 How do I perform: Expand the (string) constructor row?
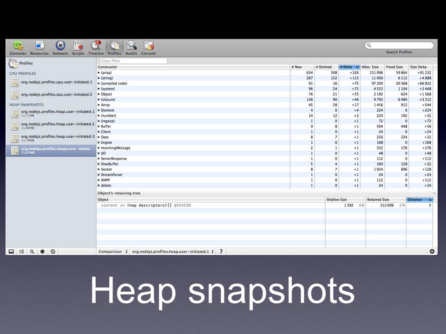(99, 78)
